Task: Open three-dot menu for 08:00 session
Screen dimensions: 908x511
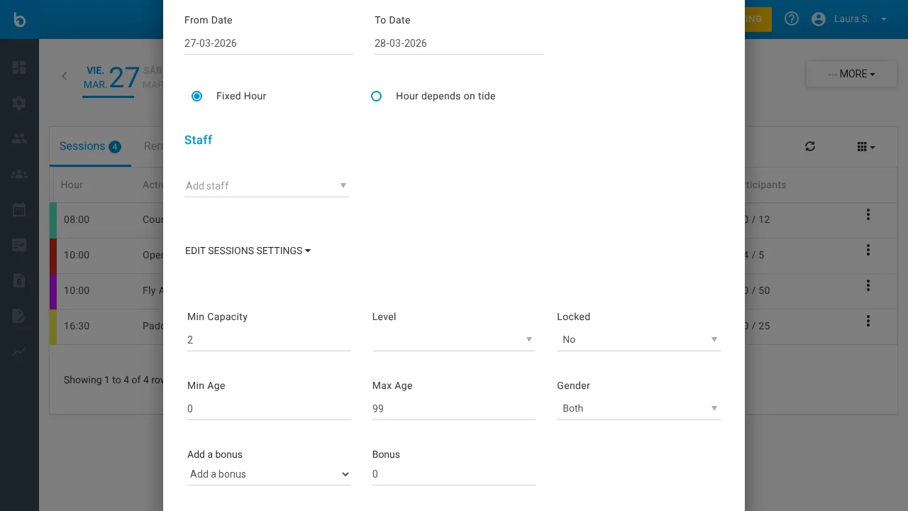Action: (x=868, y=214)
